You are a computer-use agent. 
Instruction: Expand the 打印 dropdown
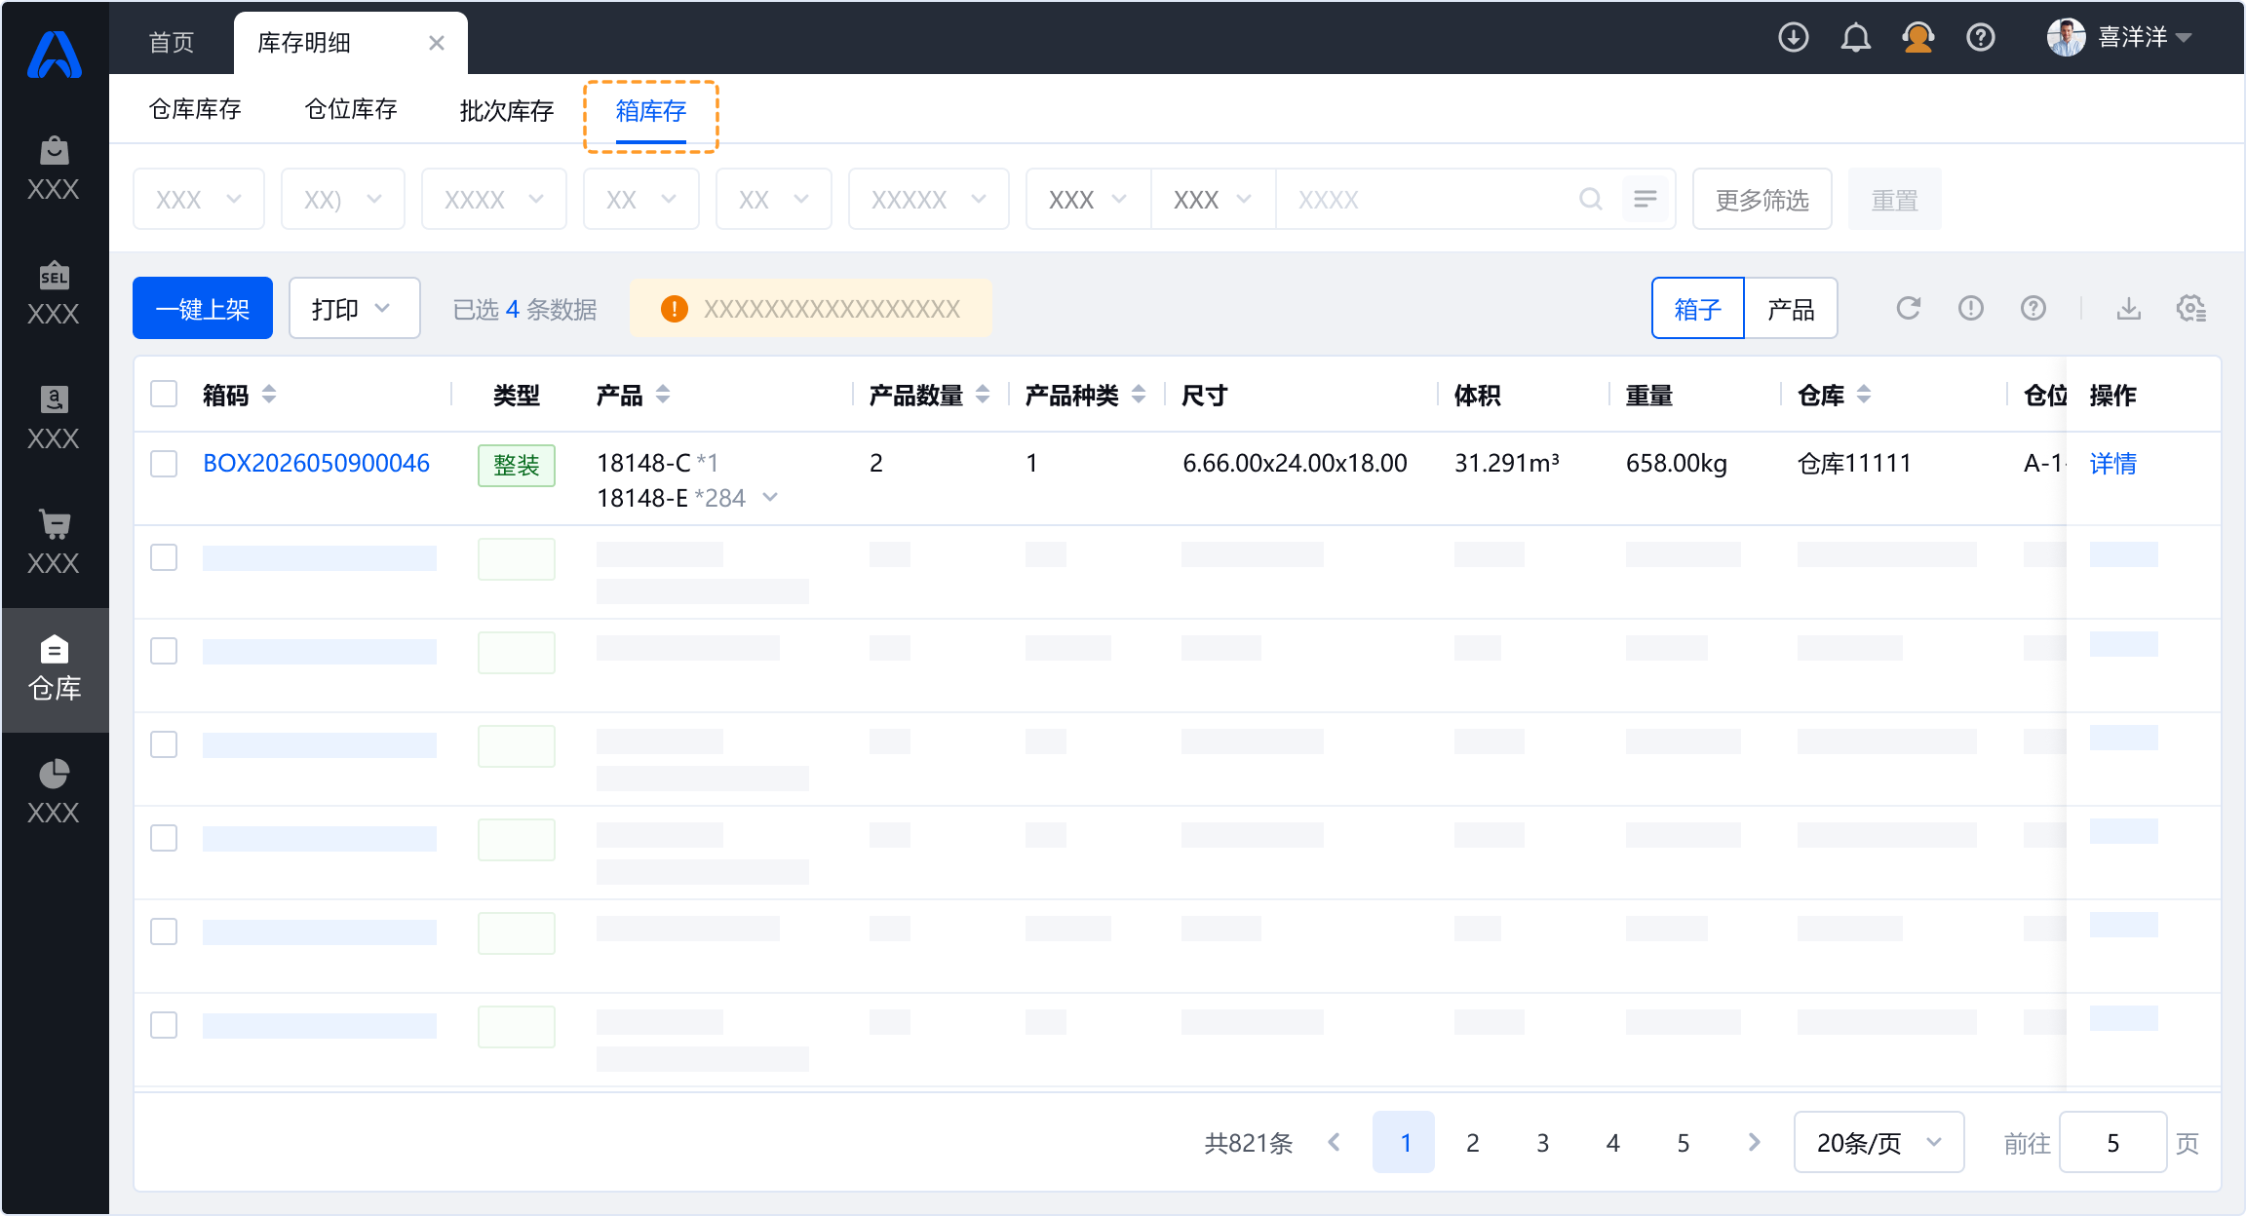click(x=354, y=309)
